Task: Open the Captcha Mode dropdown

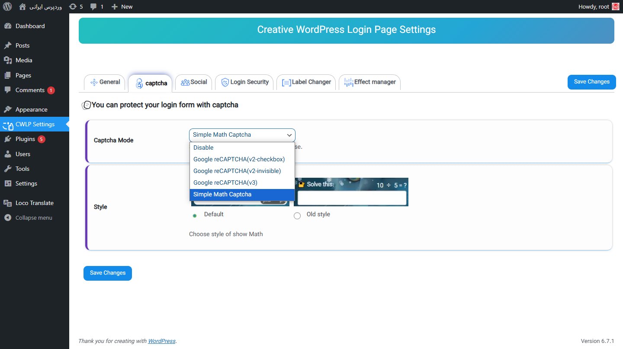Action: [x=241, y=134]
